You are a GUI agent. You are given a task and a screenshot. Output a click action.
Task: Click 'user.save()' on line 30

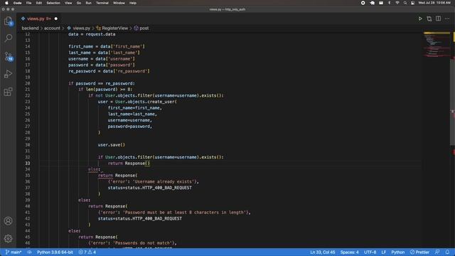click(112, 144)
